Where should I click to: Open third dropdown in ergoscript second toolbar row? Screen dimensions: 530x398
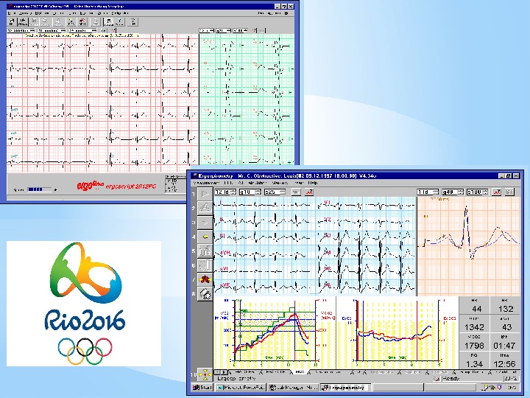pyautogui.click(x=82, y=30)
